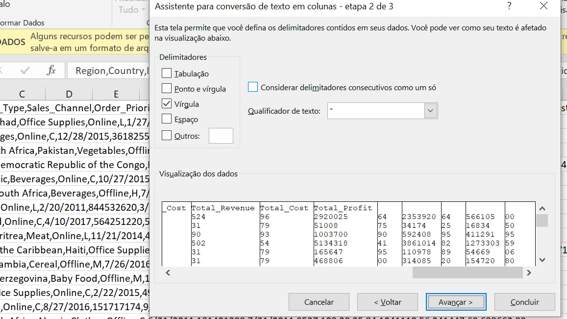
Task: Select column E header in Excel
Action: (x=116, y=94)
